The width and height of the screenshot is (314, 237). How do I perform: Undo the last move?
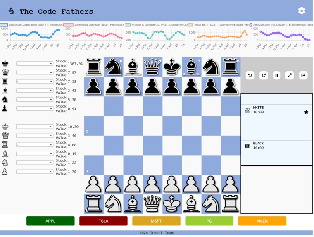pyautogui.click(x=250, y=75)
